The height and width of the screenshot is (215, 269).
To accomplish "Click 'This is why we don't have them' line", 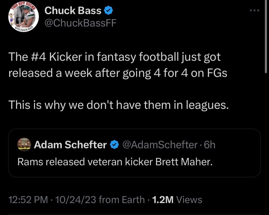I will click(118, 105).
